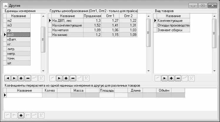Screen dimensions: 220x122
Task: Delete unit with minus button in Единицы измерения
Action: tap(28, 78)
